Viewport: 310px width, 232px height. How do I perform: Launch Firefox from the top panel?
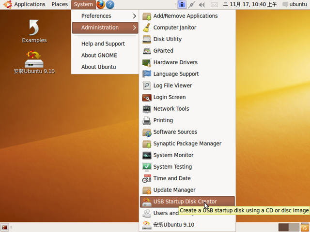point(101,4)
